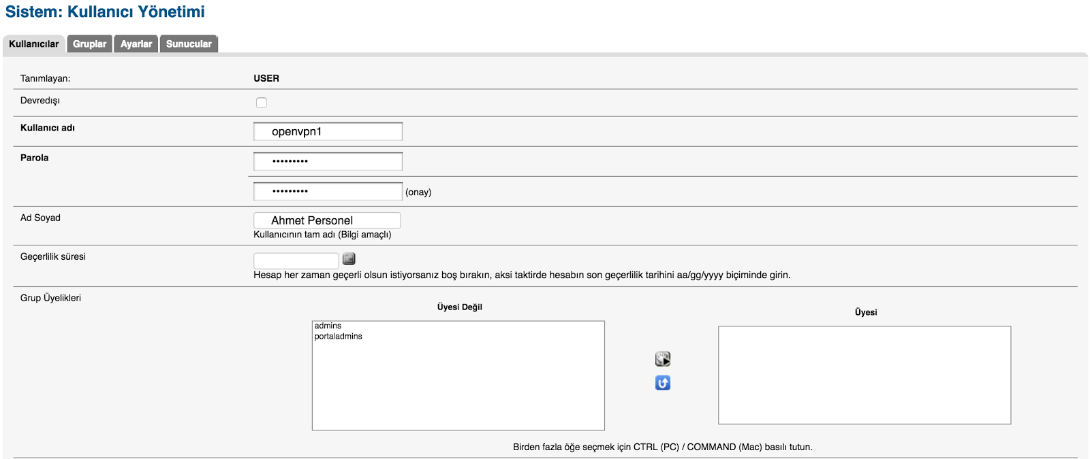Click the Grup Üyelikleri label

[50, 298]
